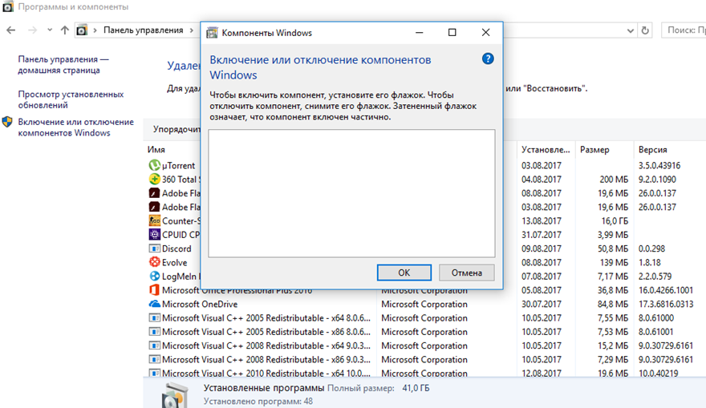Refresh the Programs and Features window
This screenshot has height=408, width=706.
tap(645, 30)
